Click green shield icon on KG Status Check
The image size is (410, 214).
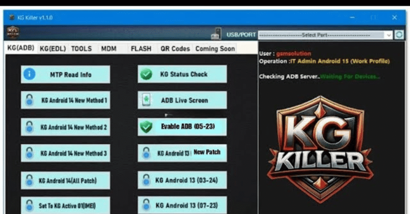[x=146, y=74]
